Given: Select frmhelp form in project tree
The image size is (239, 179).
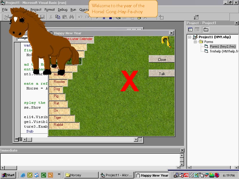Looking at the screenshot, I should (224, 51).
